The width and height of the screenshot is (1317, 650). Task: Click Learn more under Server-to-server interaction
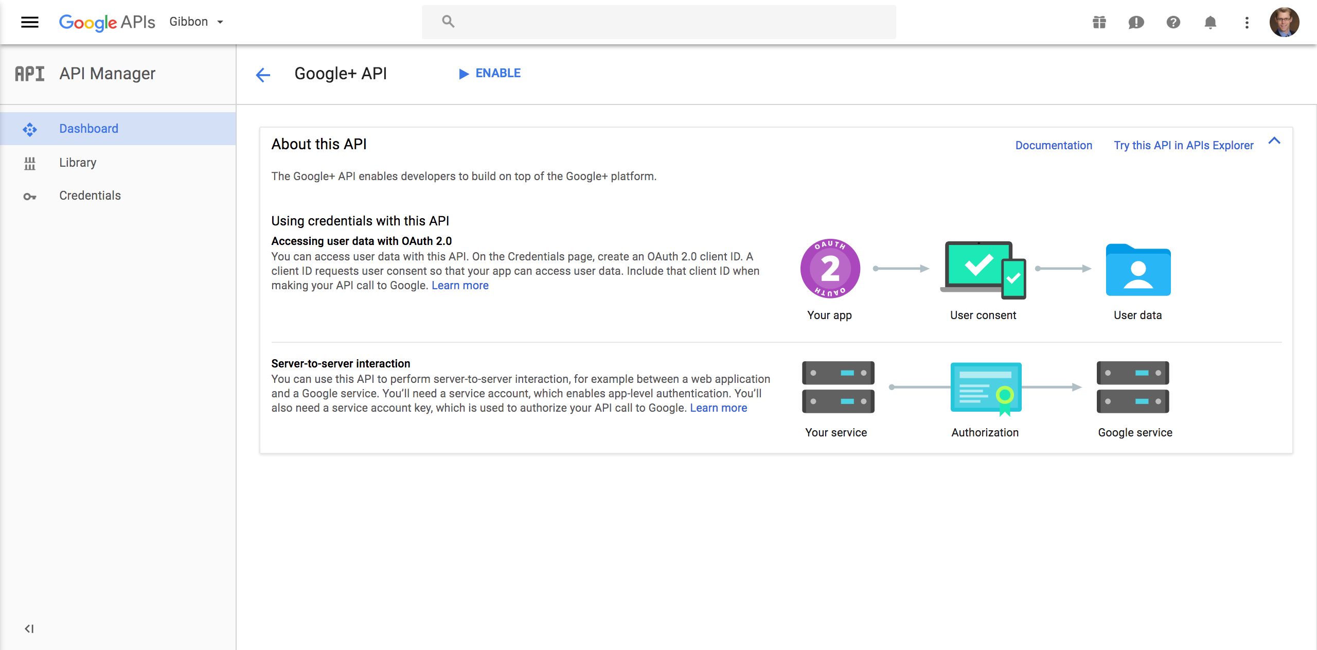718,408
